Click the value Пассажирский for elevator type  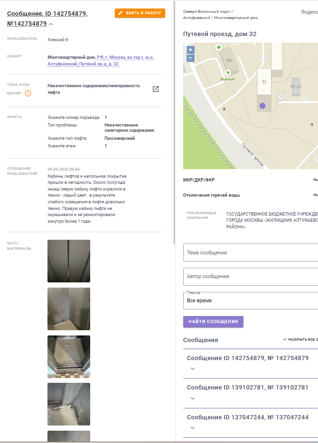click(x=120, y=138)
